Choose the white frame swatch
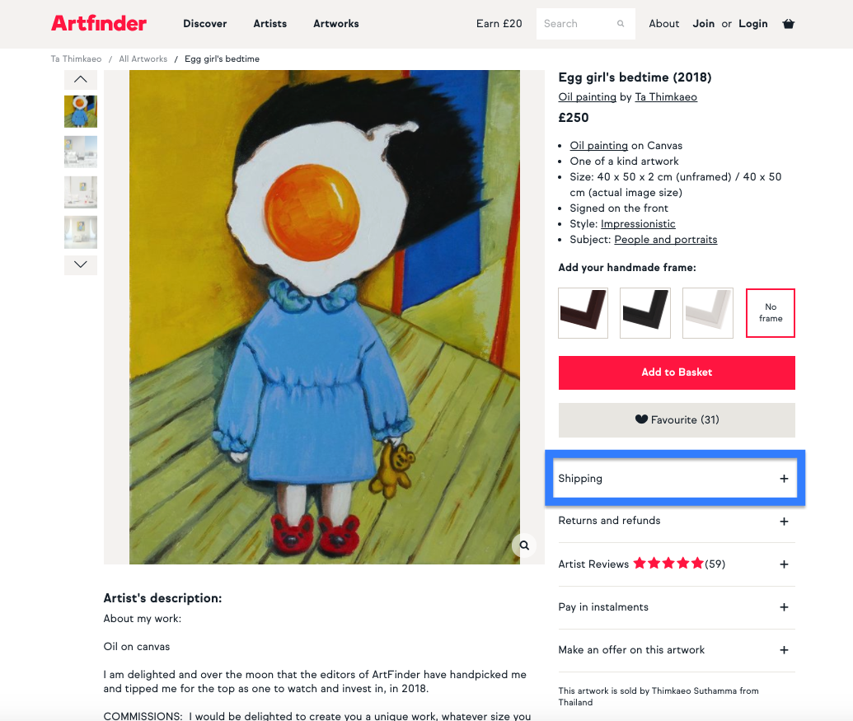This screenshot has height=721, width=853. (x=708, y=312)
